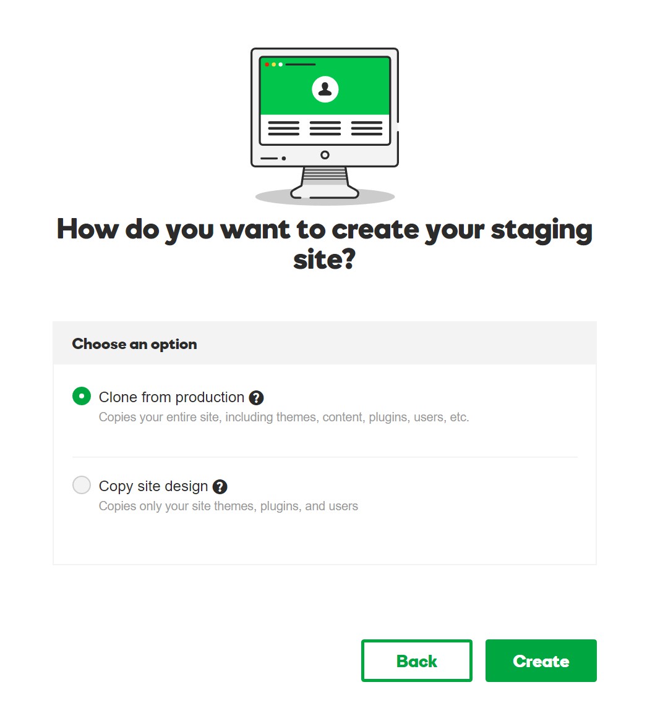Select the Clone from production radio button
The image size is (655, 724).
(x=82, y=396)
